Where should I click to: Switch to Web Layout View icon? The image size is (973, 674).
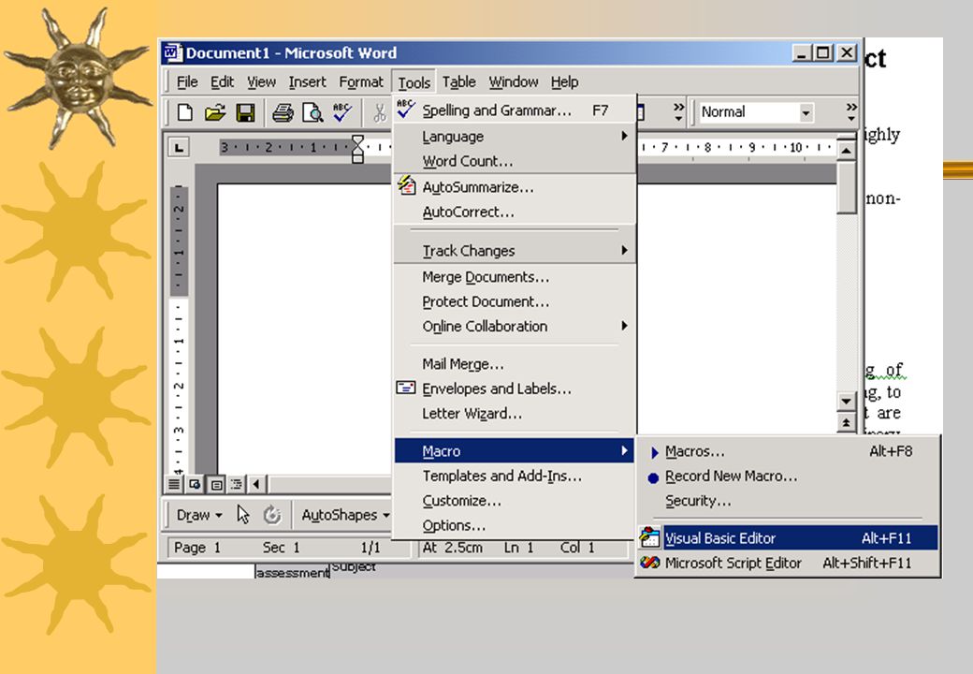(195, 484)
